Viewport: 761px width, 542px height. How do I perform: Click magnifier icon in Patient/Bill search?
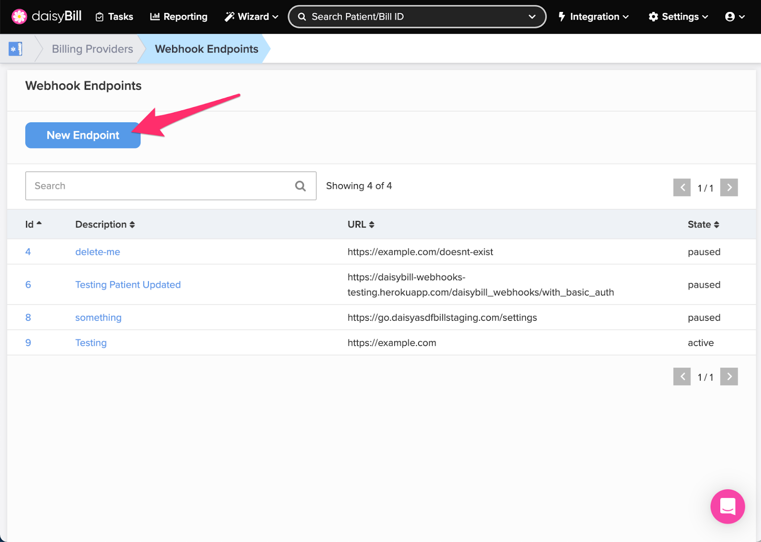click(302, 17)
